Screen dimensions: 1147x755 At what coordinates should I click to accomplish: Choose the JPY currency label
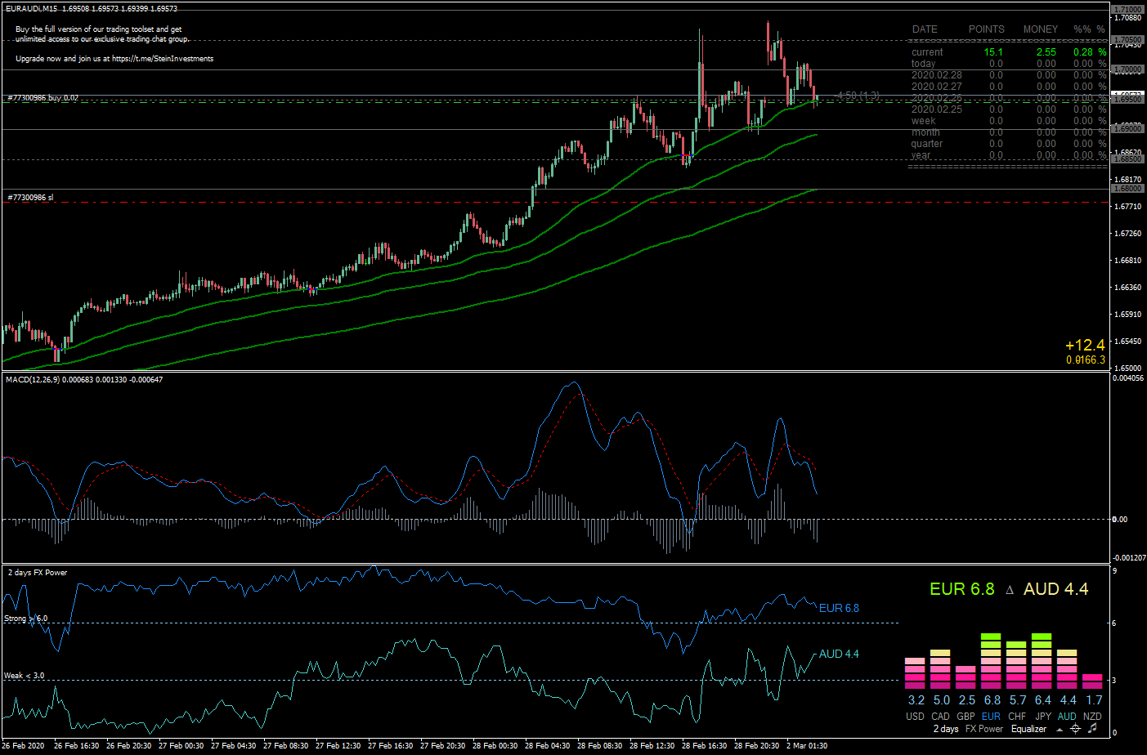click(1042, 717)
